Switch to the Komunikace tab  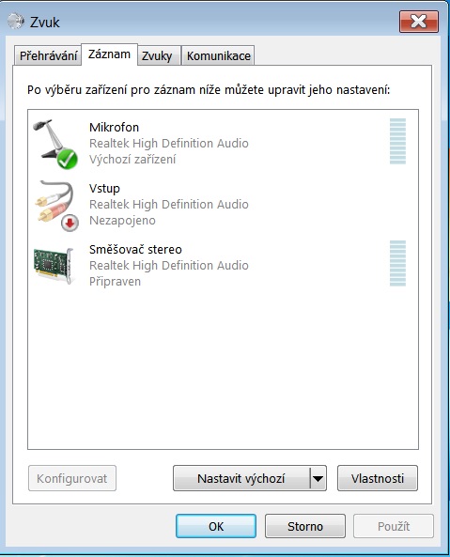point(218,55)
